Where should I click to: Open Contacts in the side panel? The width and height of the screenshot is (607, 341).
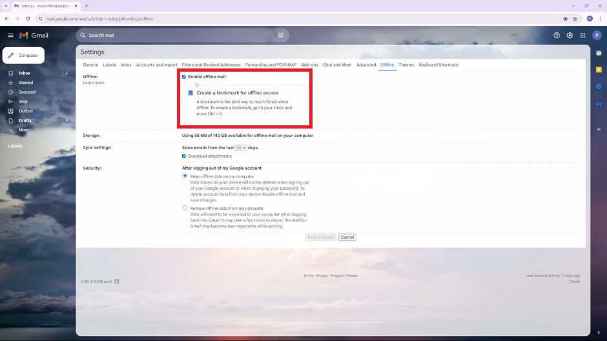tap(599, 103)
